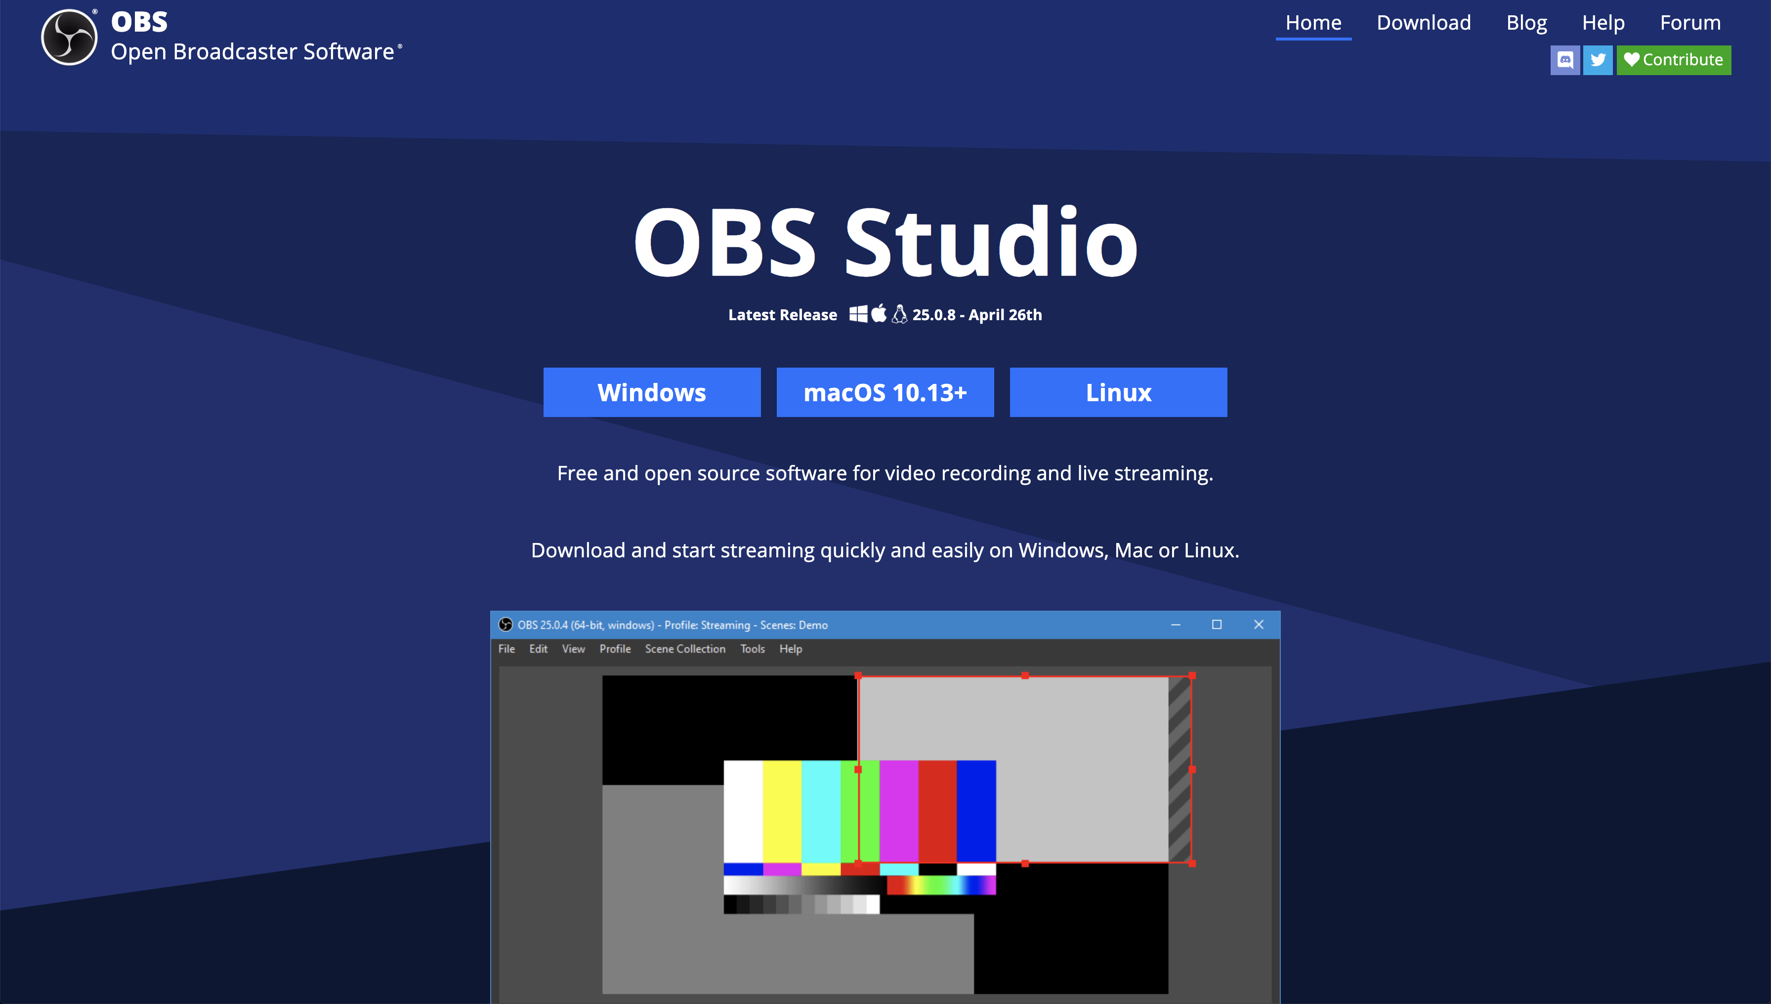The height and width of the screenshot is (1004, 1771).
Task: Download the macOS 10.13+ version
Action: [x=885, y=392]
